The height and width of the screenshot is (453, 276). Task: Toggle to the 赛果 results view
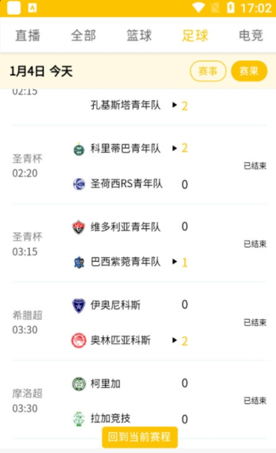click(x=249, y=71)
